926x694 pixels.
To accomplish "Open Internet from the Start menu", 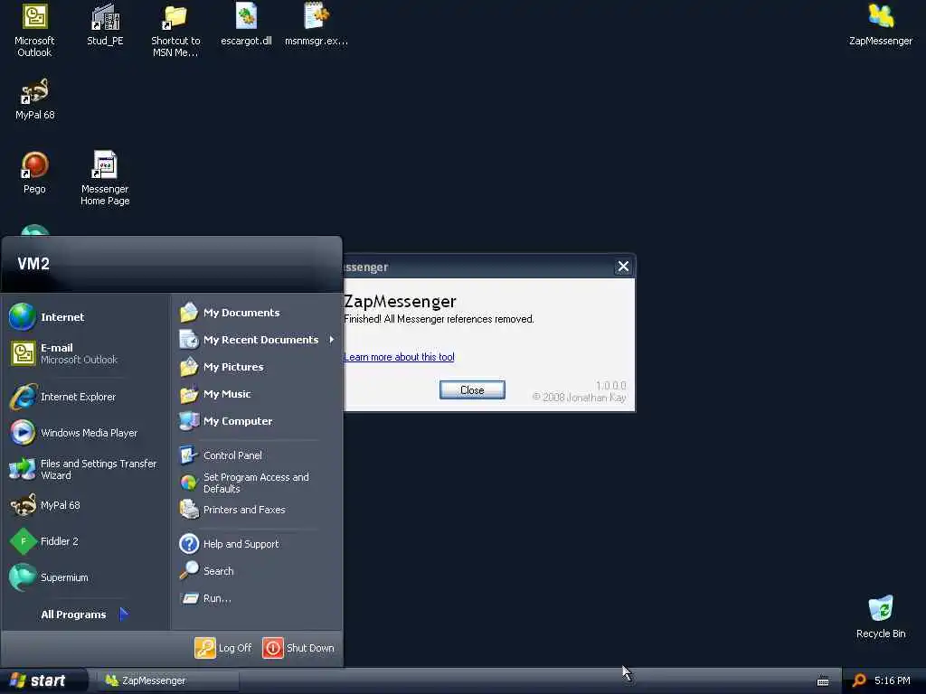I will coord(86,317).
